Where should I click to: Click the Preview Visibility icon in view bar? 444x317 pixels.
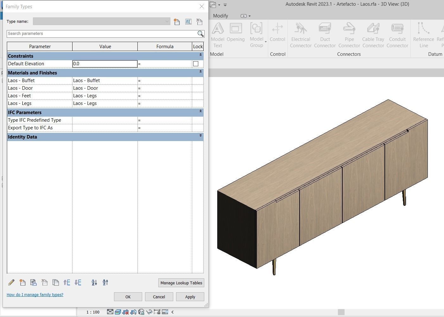point(165,312)
